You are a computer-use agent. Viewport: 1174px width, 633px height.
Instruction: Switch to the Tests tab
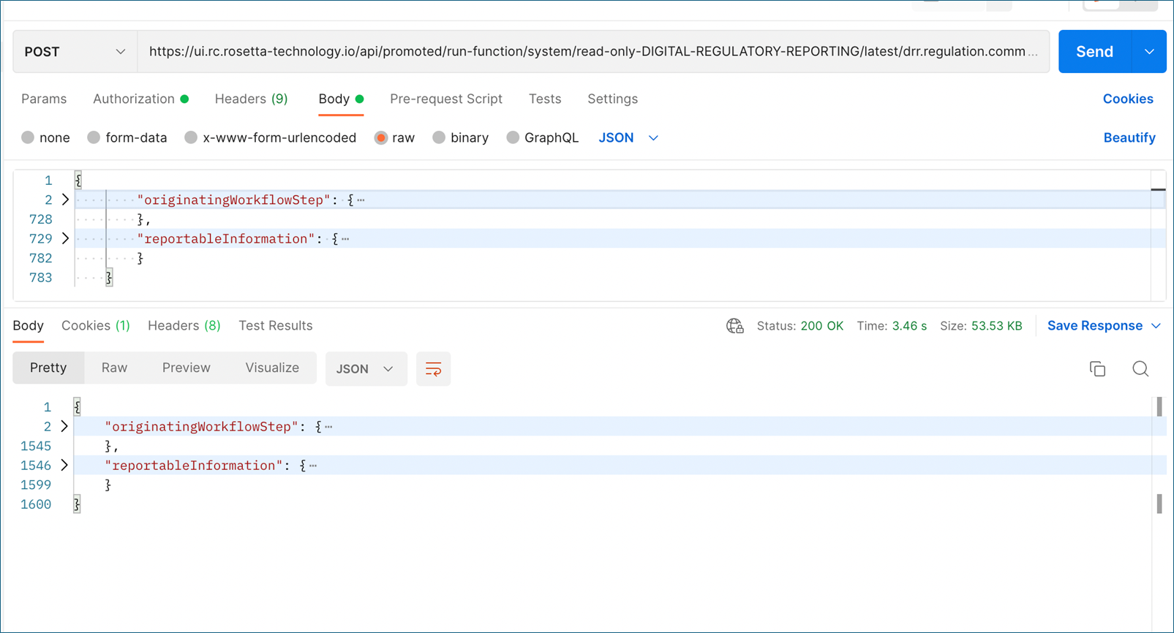545,99
